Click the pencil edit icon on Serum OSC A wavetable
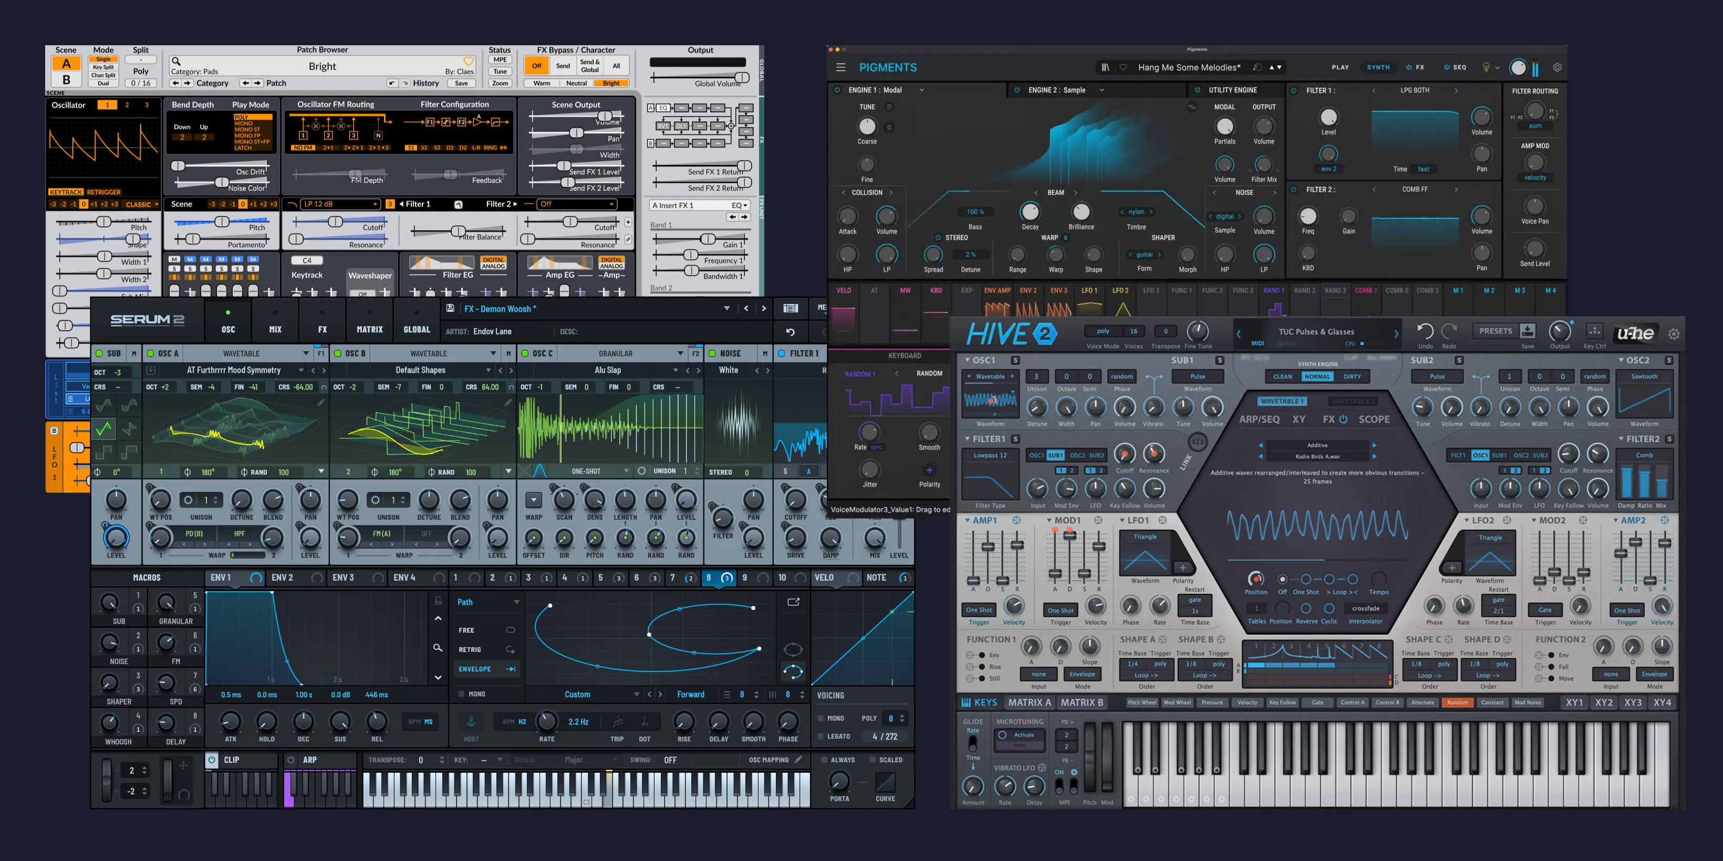This screenshot has height=861, width=1723. [x=321, y=403]
